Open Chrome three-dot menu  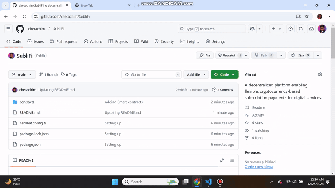tap(329, 16)
